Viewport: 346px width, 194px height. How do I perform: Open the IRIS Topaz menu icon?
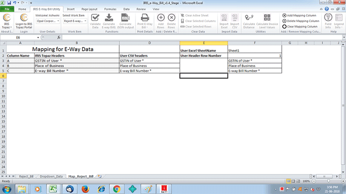[6, 21]
